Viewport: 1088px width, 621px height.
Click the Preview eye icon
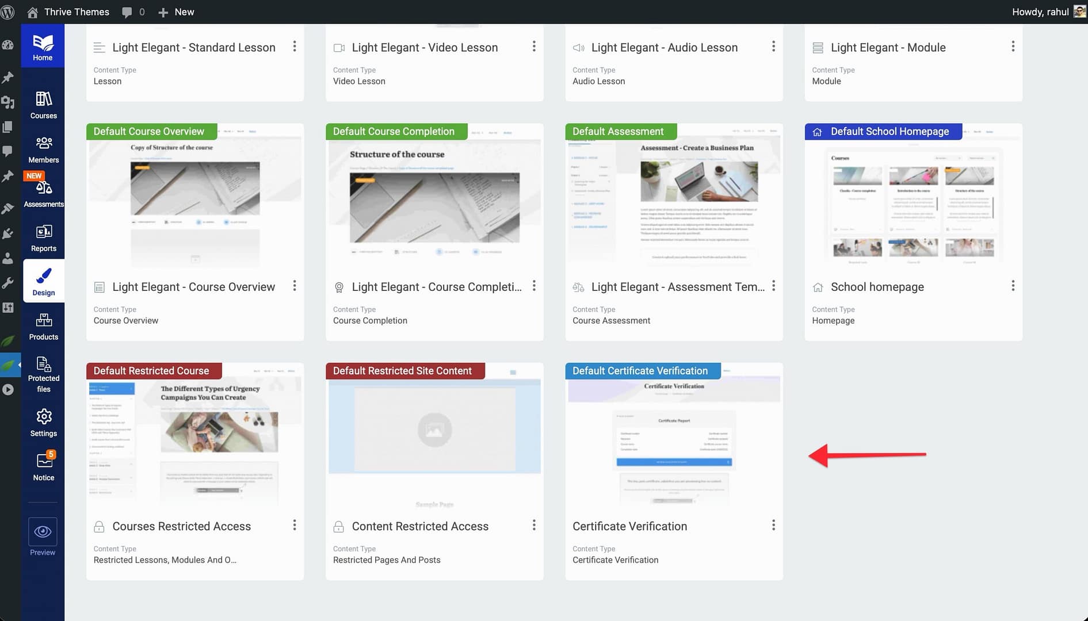[x=43, y=532]
